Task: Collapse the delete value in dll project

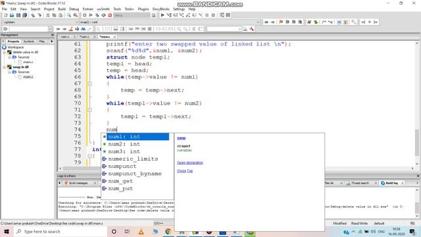Action: tap(5, 52)
